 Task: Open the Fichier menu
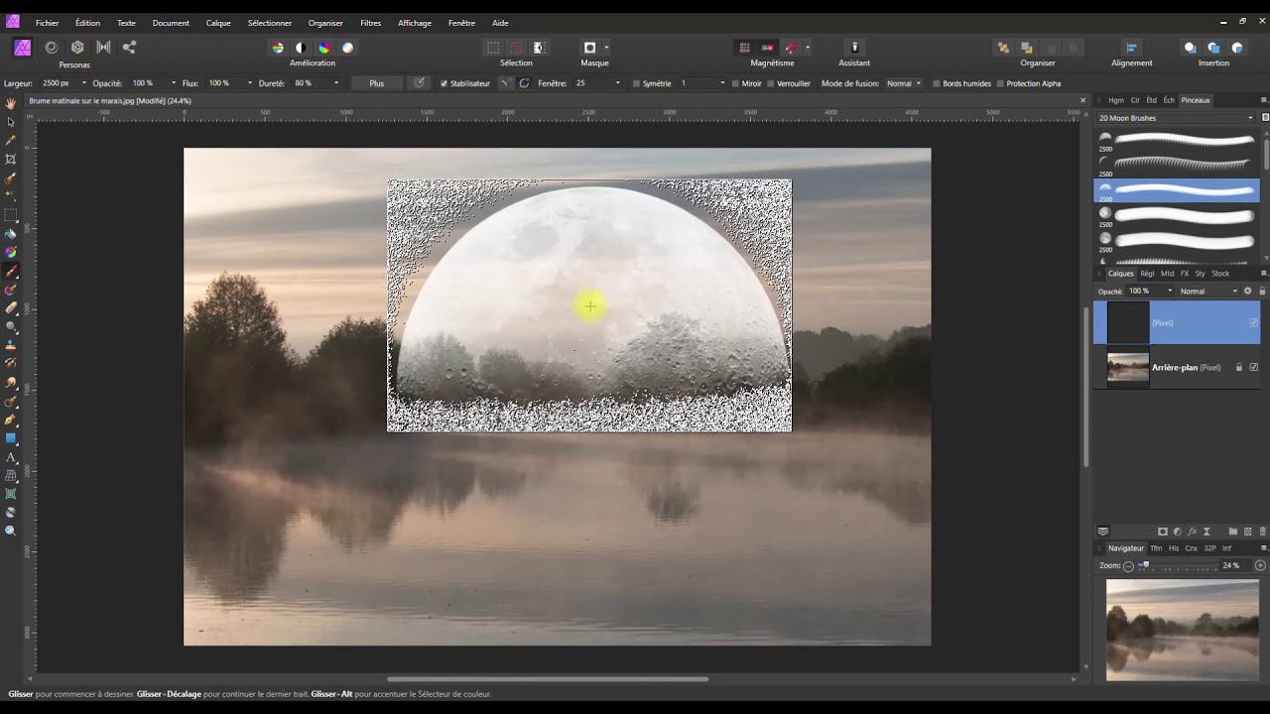[x=47, y=23]
